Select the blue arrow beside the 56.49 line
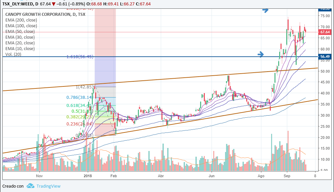 pyautogui.click(x=261, y=54)
